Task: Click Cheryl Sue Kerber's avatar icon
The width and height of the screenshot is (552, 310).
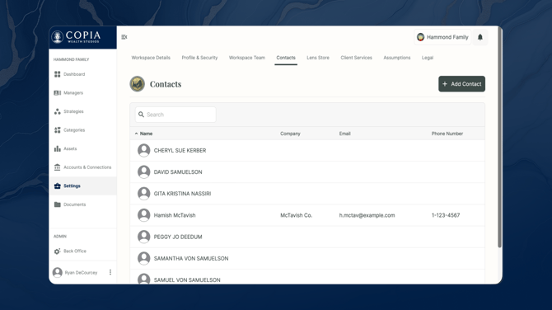Action: [x=143, y=150]
